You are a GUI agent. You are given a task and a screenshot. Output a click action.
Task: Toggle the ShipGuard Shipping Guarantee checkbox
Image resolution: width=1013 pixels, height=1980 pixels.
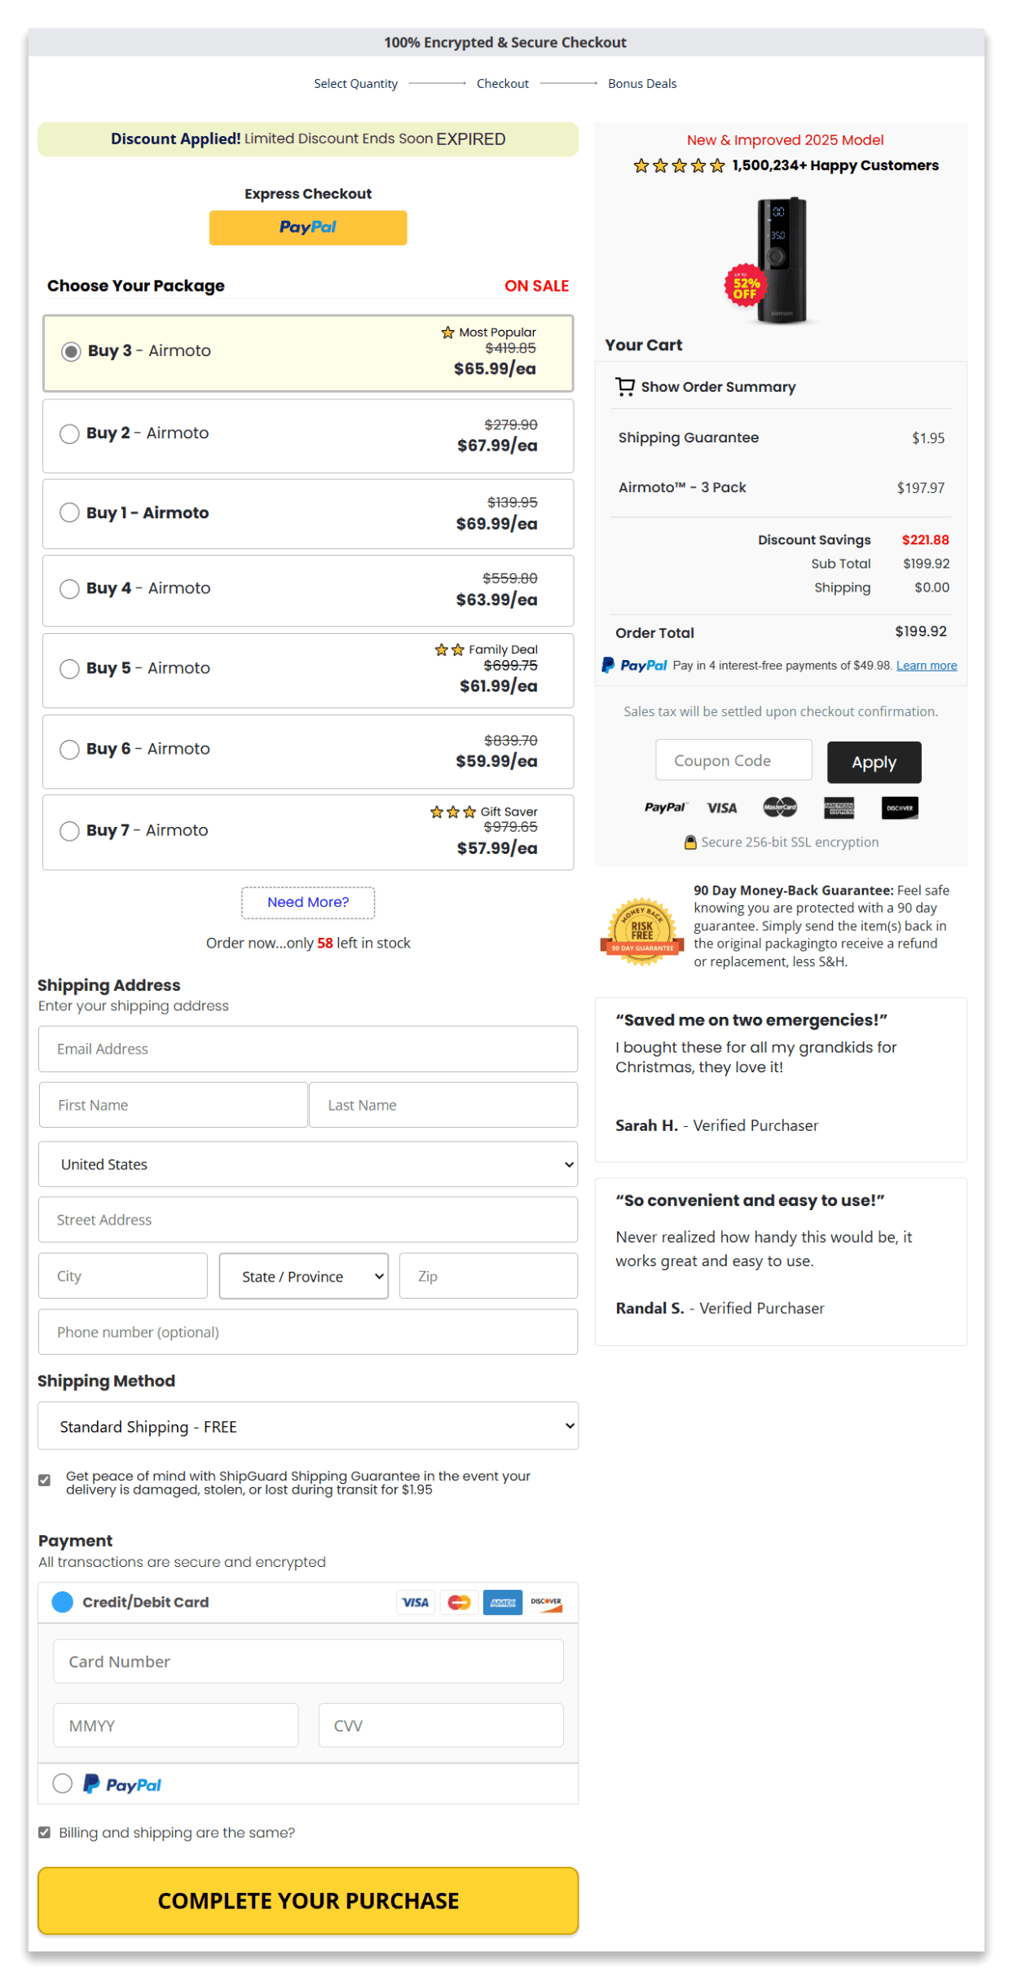click(x=45, y=1481)
